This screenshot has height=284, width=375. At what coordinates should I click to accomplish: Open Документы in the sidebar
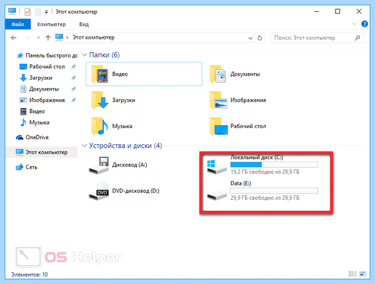click(39, 89)
